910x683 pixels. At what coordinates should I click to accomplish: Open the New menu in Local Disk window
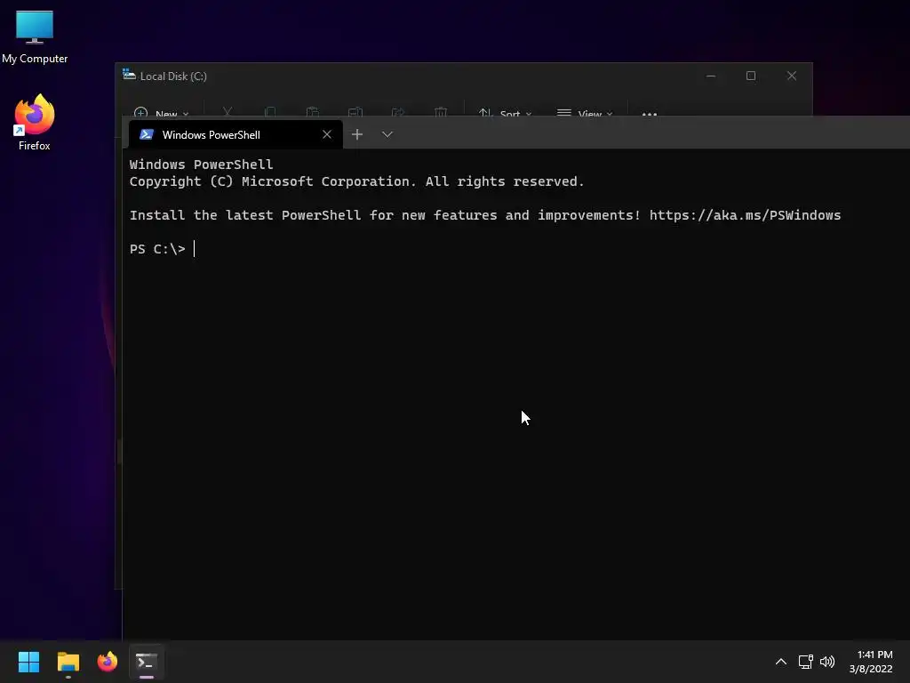[161, 113]
